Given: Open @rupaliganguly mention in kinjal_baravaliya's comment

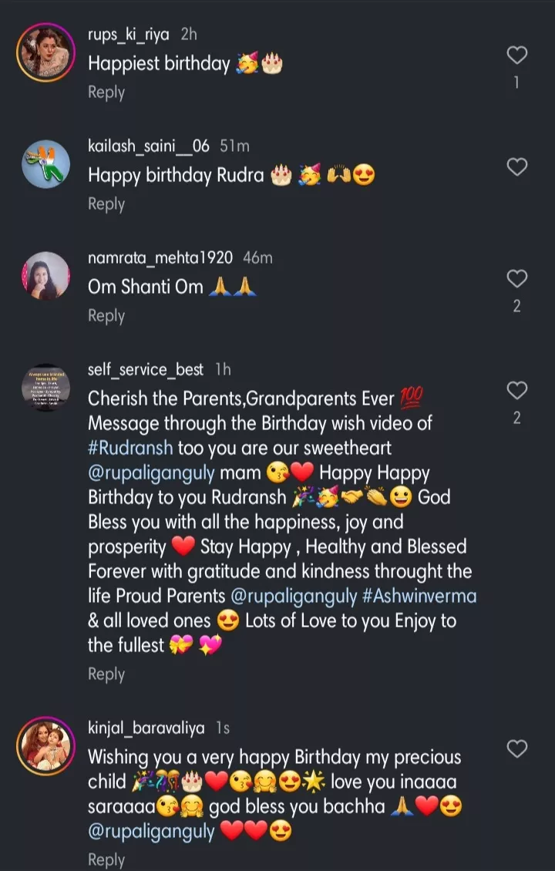Looking at the screenshot, I should (x=151, y=832).
